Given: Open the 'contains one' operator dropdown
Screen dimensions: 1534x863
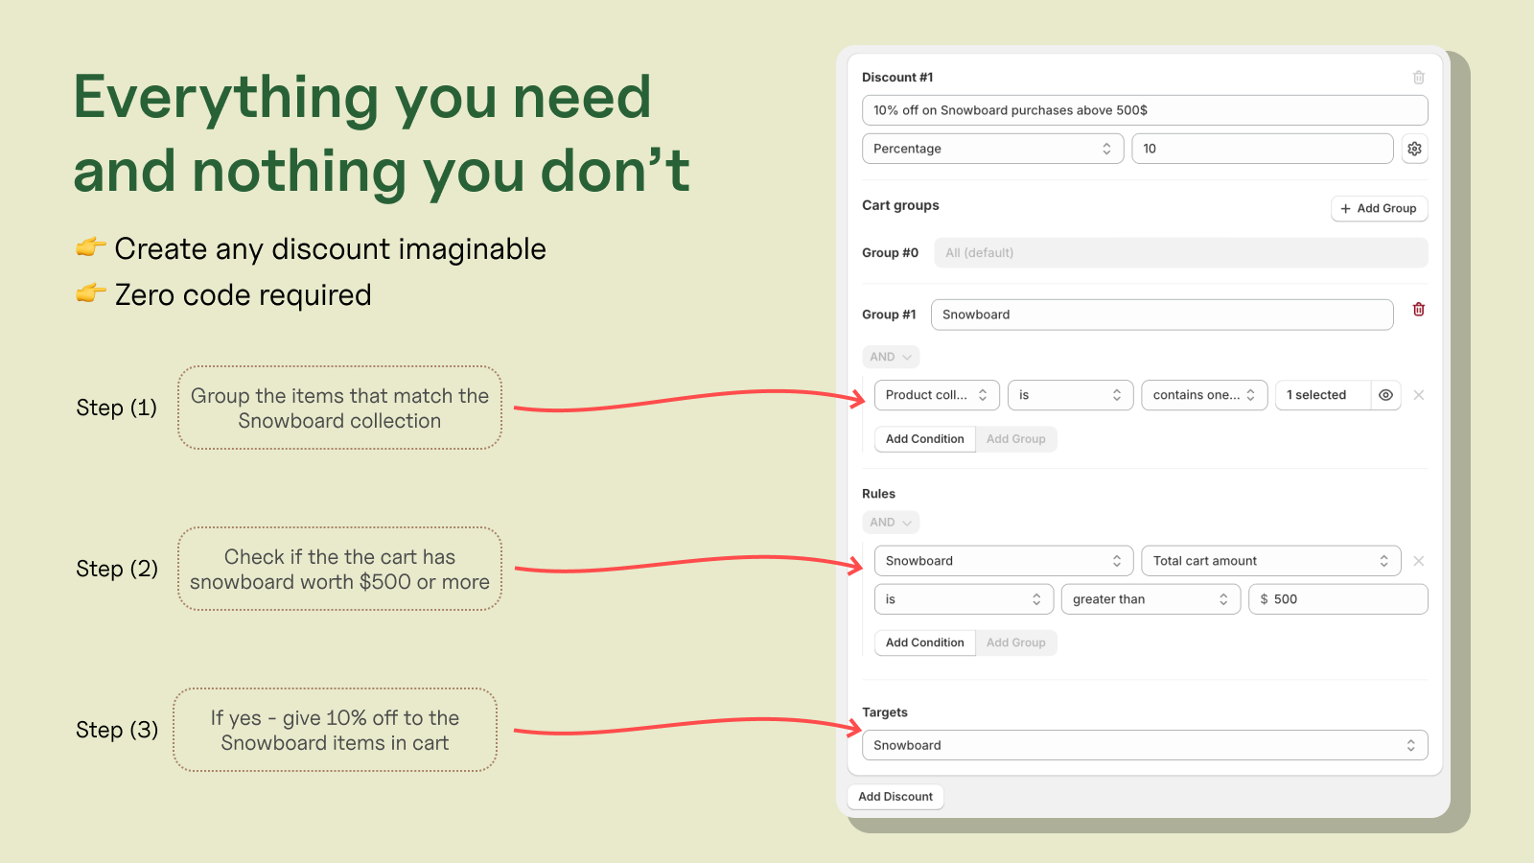Looking at the screenshot, I should [x=1203, y=395].
